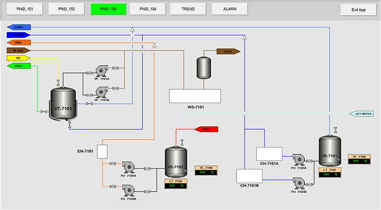Click the CH-7101B label

pyautogui.click(x=250, y=186)
